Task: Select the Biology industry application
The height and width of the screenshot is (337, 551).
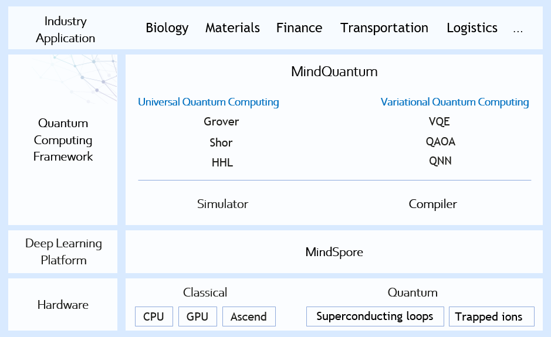Action: click(x=167, y=28)
